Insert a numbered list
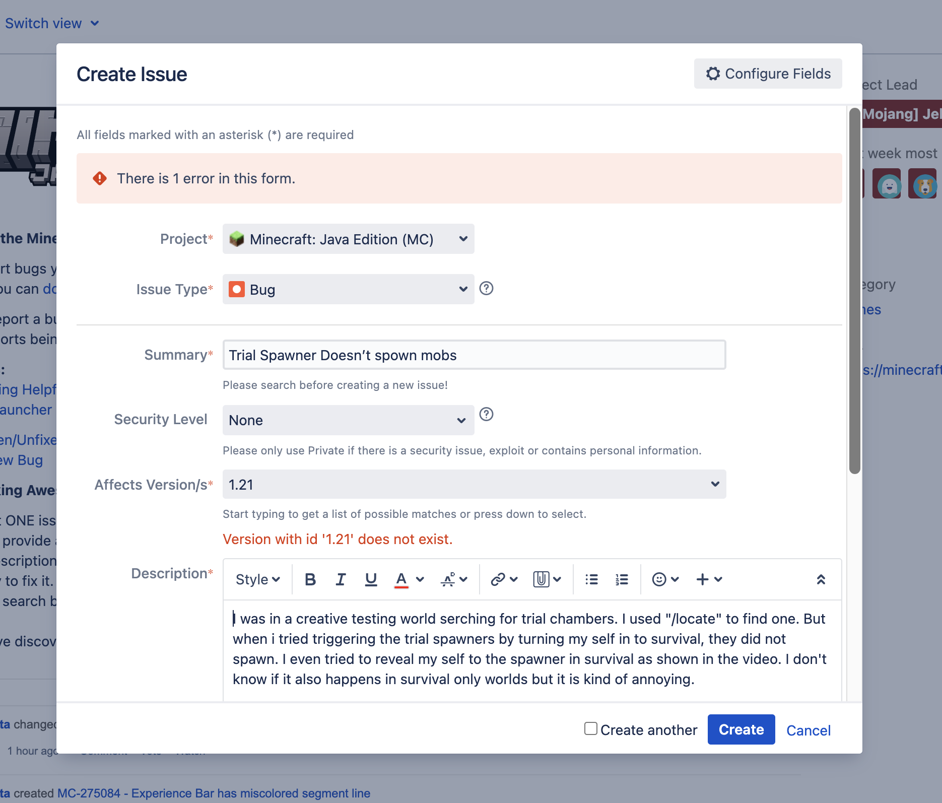 point(622,579)
